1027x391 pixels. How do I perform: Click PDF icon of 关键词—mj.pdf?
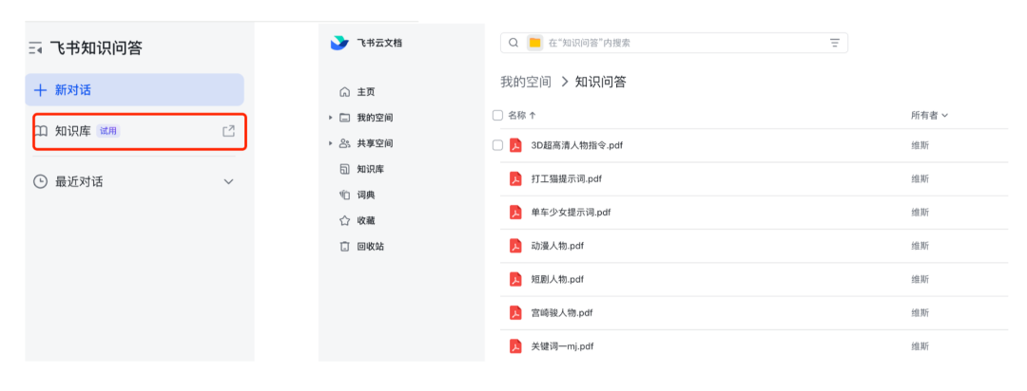point(515,345)
